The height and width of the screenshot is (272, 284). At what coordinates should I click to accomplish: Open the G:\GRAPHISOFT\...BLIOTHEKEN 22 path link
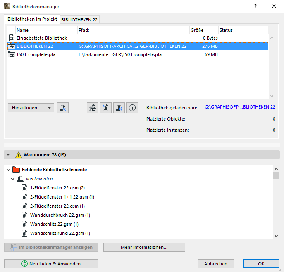(x=240, y=107)
